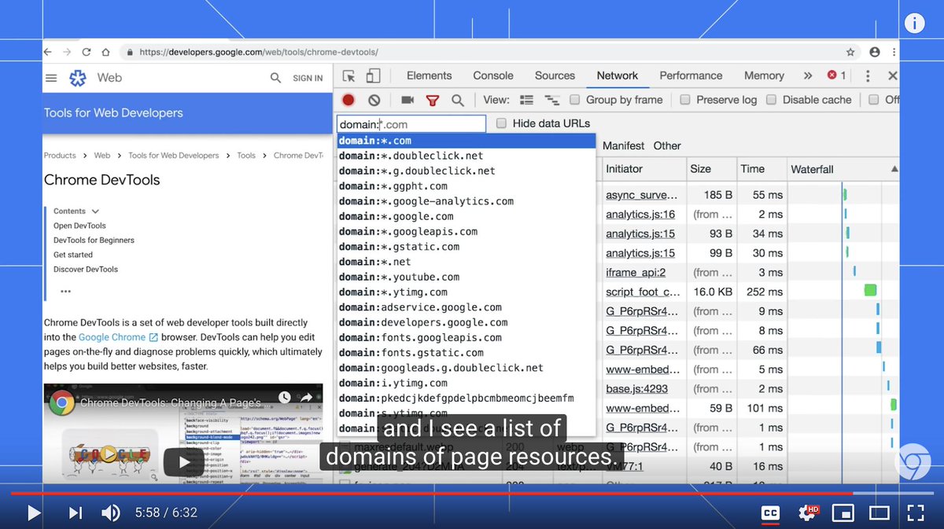Mute the video volume icon
This screenshot has height=529, width=944.
point(111,513)
